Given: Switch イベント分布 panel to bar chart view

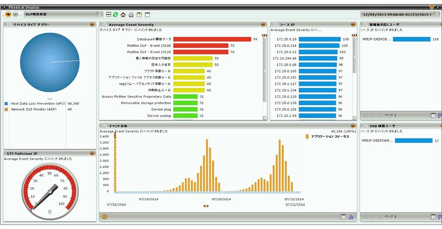Looking at the screenshot, I should click(x=351, y=216).
